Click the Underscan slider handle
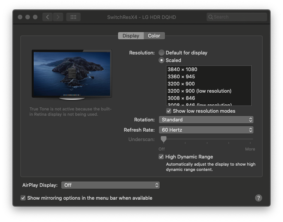Image resolution: width=283 pixels, height=222 pixels. tap(163, 140)
